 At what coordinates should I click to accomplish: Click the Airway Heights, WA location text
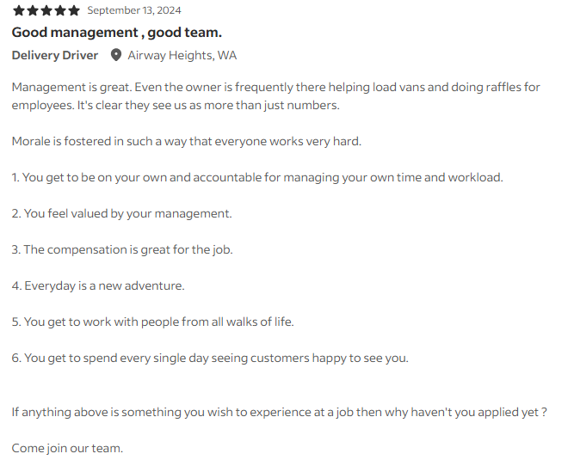click(x=182, y=55)
